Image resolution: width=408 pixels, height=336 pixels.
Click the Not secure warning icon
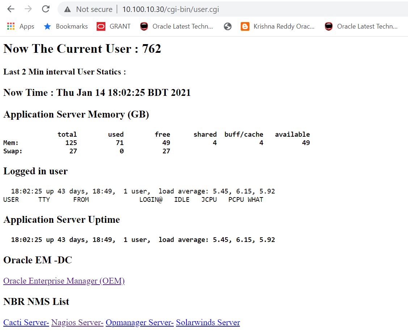point(68,9)
